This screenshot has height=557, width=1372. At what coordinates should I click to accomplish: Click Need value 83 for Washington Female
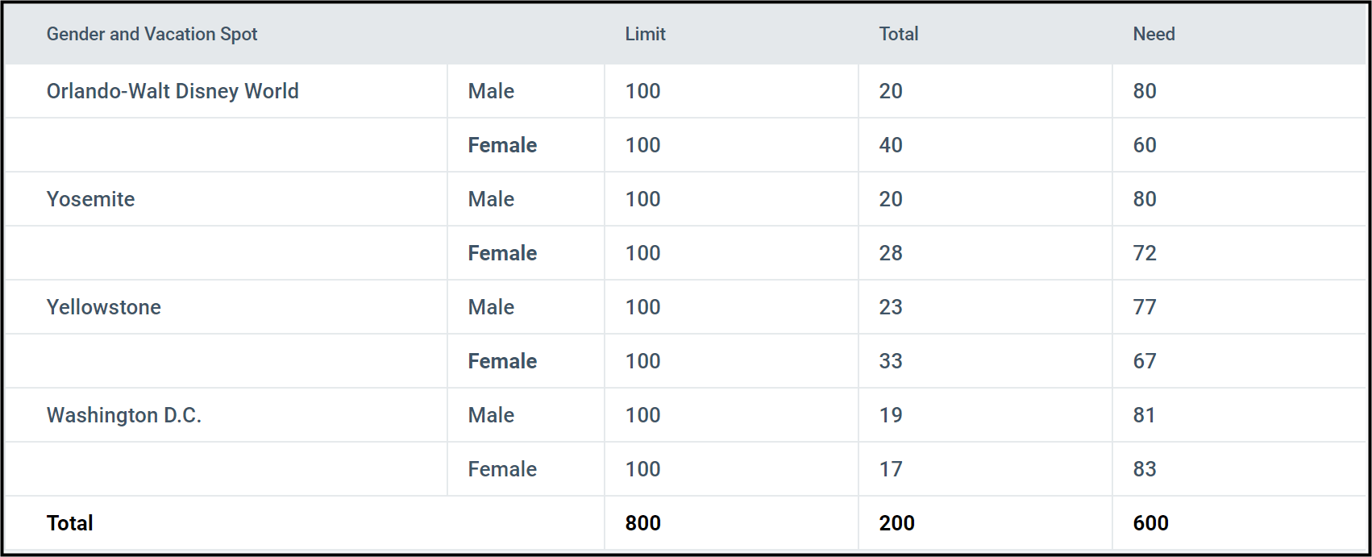coord(1144,469)
